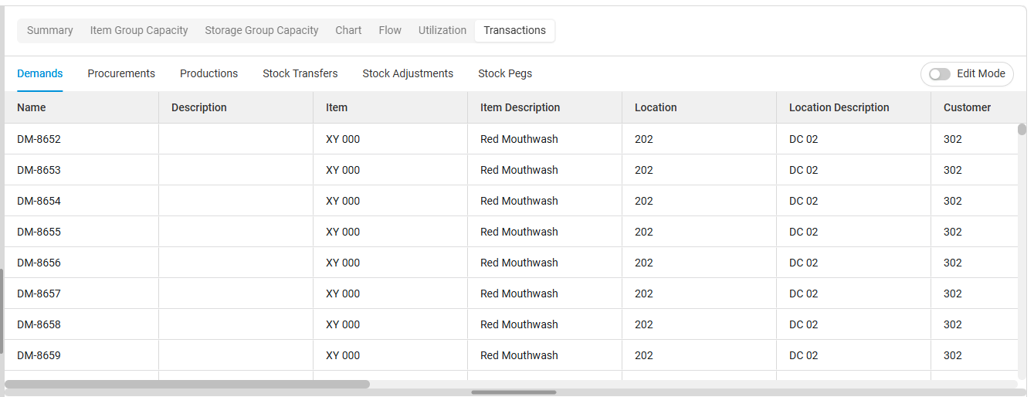Click the Location column header
This screenshot has width=1034, height=397.
pyautogui.click(x=700, y=108)
